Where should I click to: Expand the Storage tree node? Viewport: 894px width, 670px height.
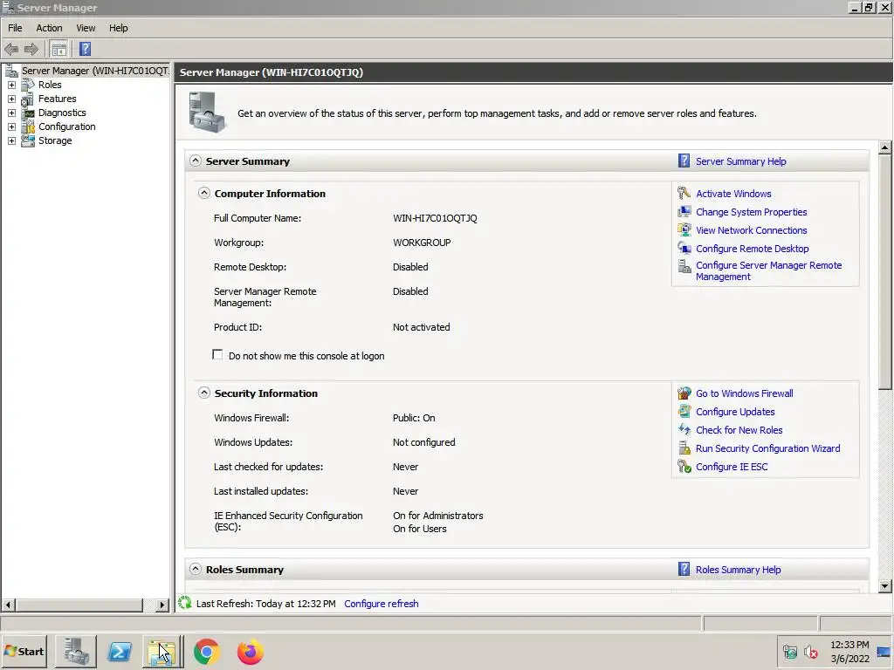pyautogui.click(x=11, y=140)
